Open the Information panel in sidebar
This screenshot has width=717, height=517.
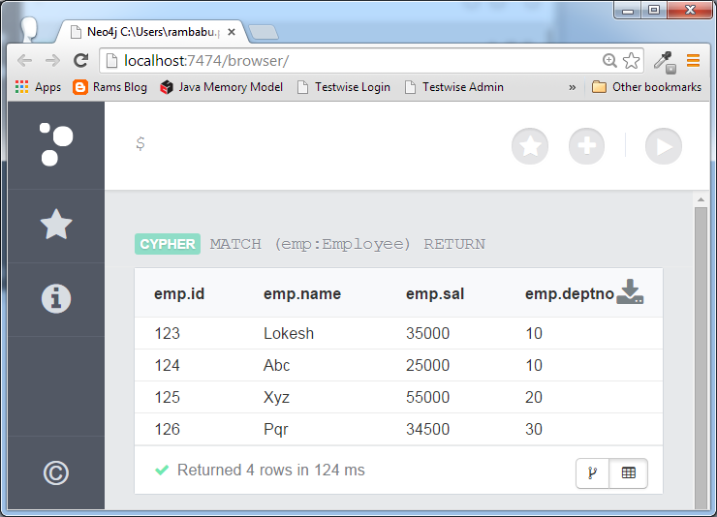point(56,299)
